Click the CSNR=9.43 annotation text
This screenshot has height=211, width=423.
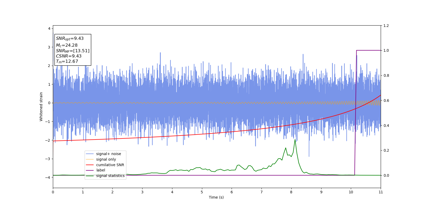pos(69,56)
